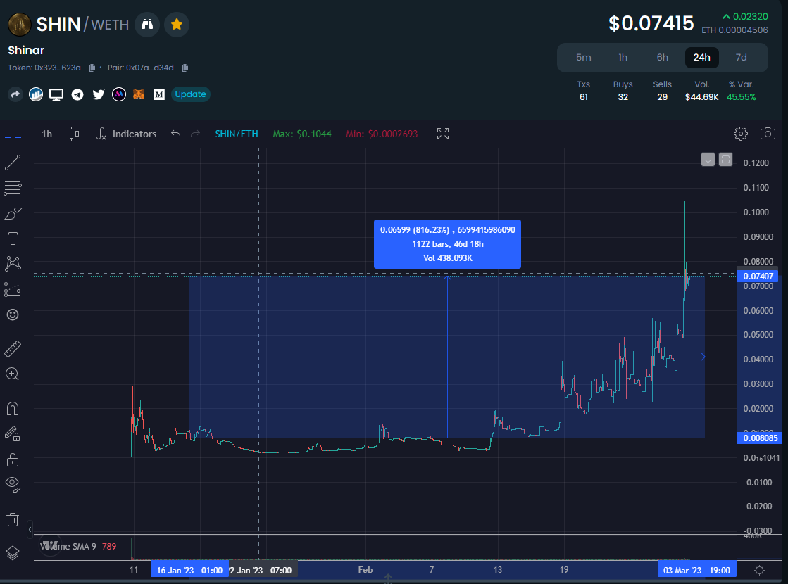
Task: Toggle the favorite star for SHIN
Action: point(177,24)
